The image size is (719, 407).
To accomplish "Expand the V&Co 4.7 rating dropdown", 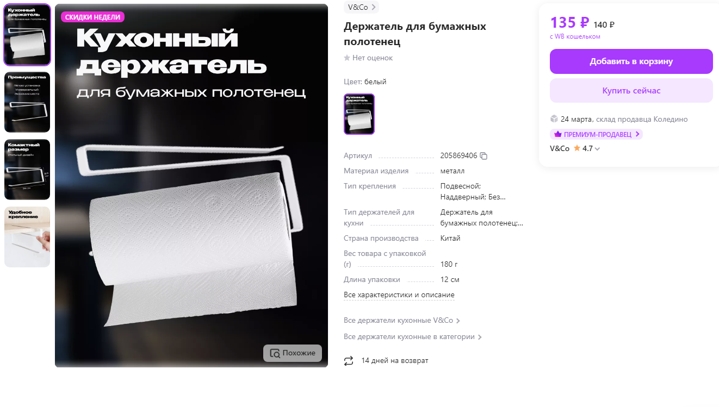I will [x=597, y=149].
